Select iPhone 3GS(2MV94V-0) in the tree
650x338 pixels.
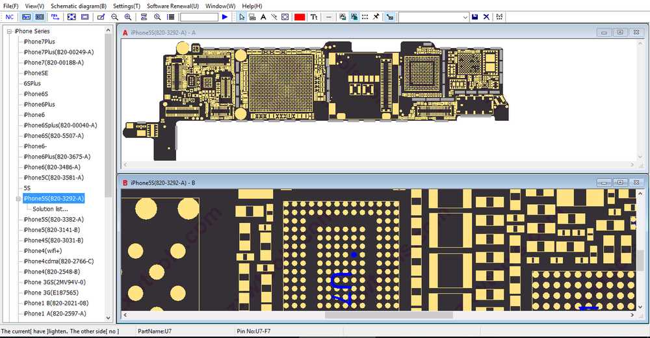55,282
